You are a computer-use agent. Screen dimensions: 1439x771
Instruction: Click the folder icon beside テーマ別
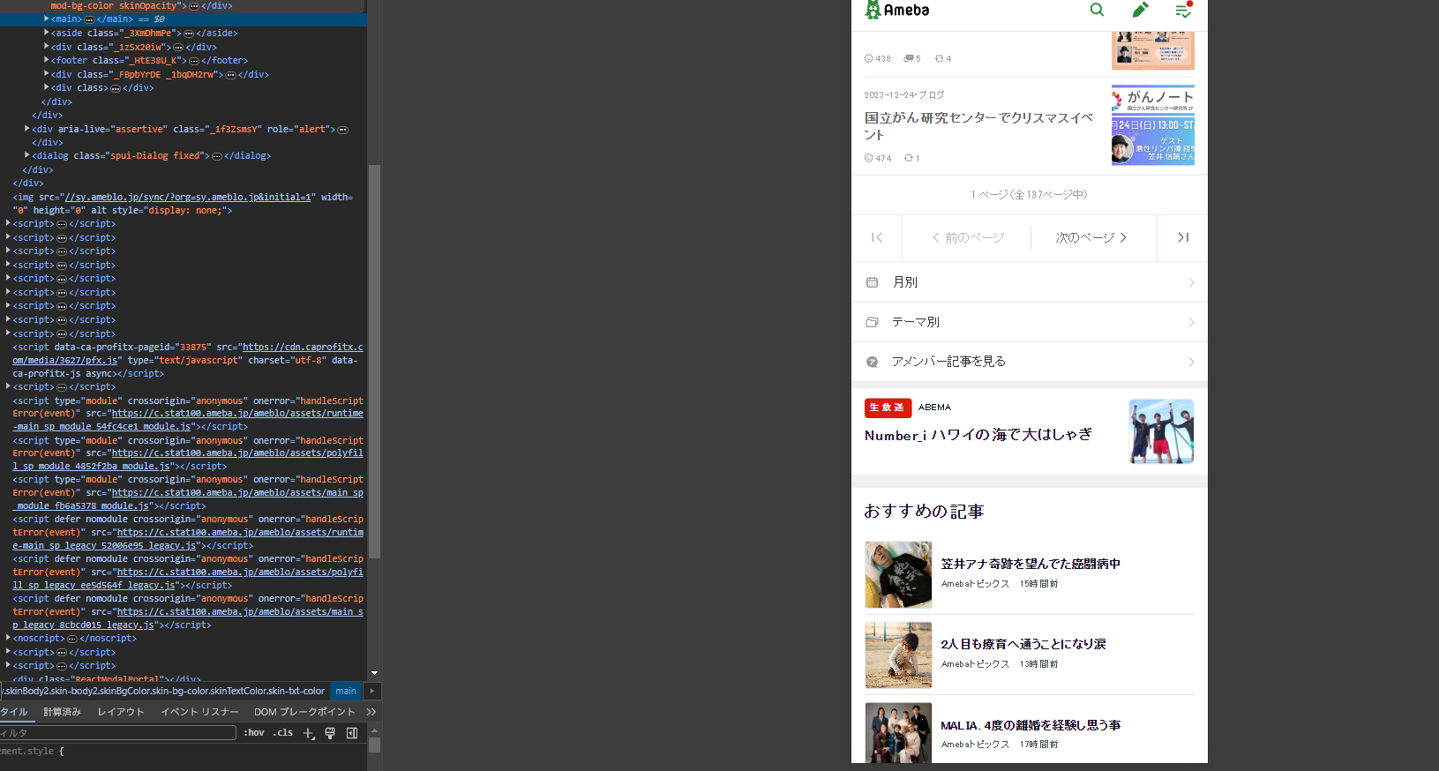[872, 322]
